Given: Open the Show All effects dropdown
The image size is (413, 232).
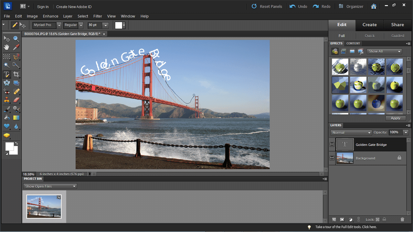Looking at the screenshot, I should click(x=384, y=51).
